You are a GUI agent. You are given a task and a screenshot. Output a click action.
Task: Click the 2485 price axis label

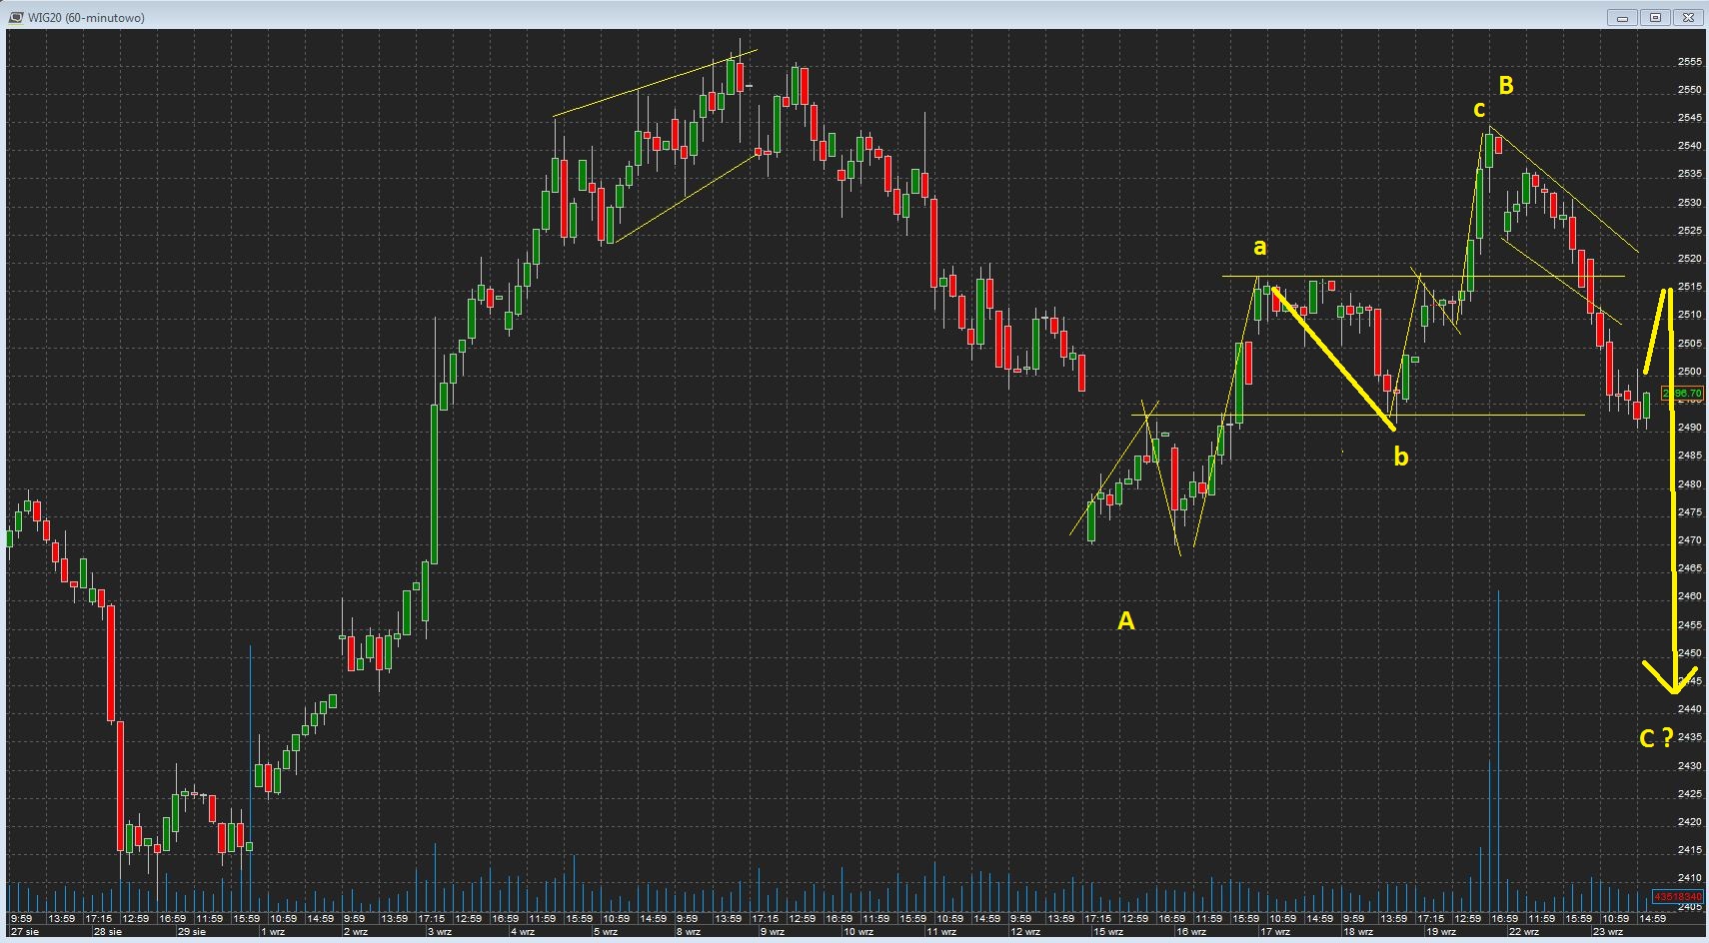tap(1689, 456)
